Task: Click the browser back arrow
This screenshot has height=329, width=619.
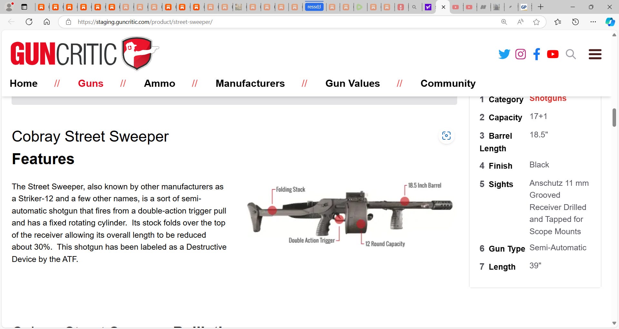Action: pos(11,22)
